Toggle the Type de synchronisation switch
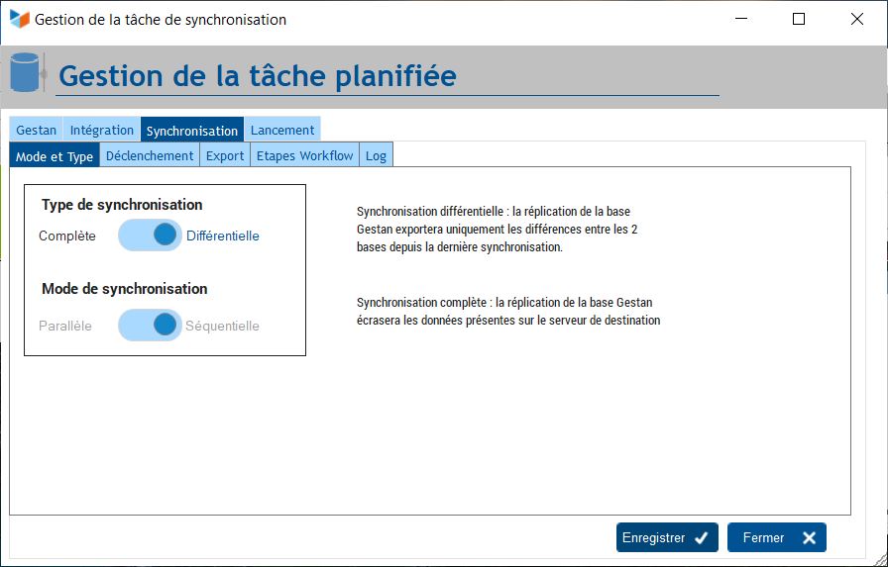Screen dimensions: 888x567 [150, 236]
